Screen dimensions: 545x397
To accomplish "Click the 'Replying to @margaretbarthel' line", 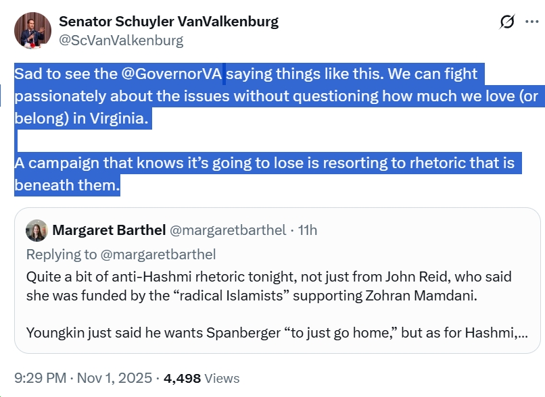I will (x=121, y=254).
